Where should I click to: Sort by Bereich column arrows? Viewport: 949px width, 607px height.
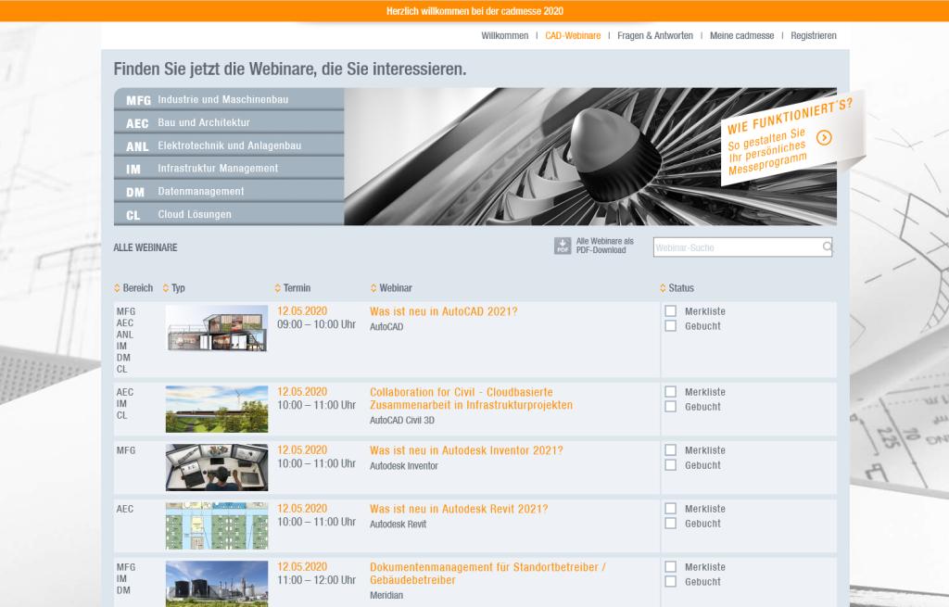coord(117,288)
